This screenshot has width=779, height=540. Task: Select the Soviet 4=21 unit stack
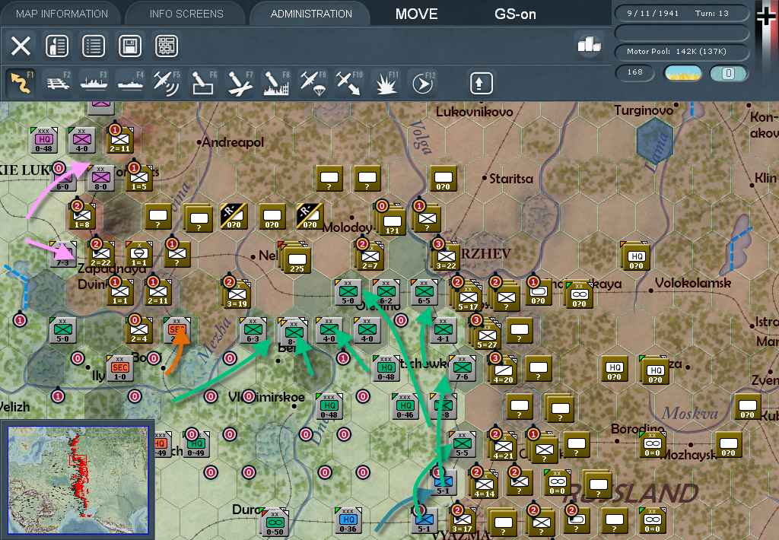[503, 446]
